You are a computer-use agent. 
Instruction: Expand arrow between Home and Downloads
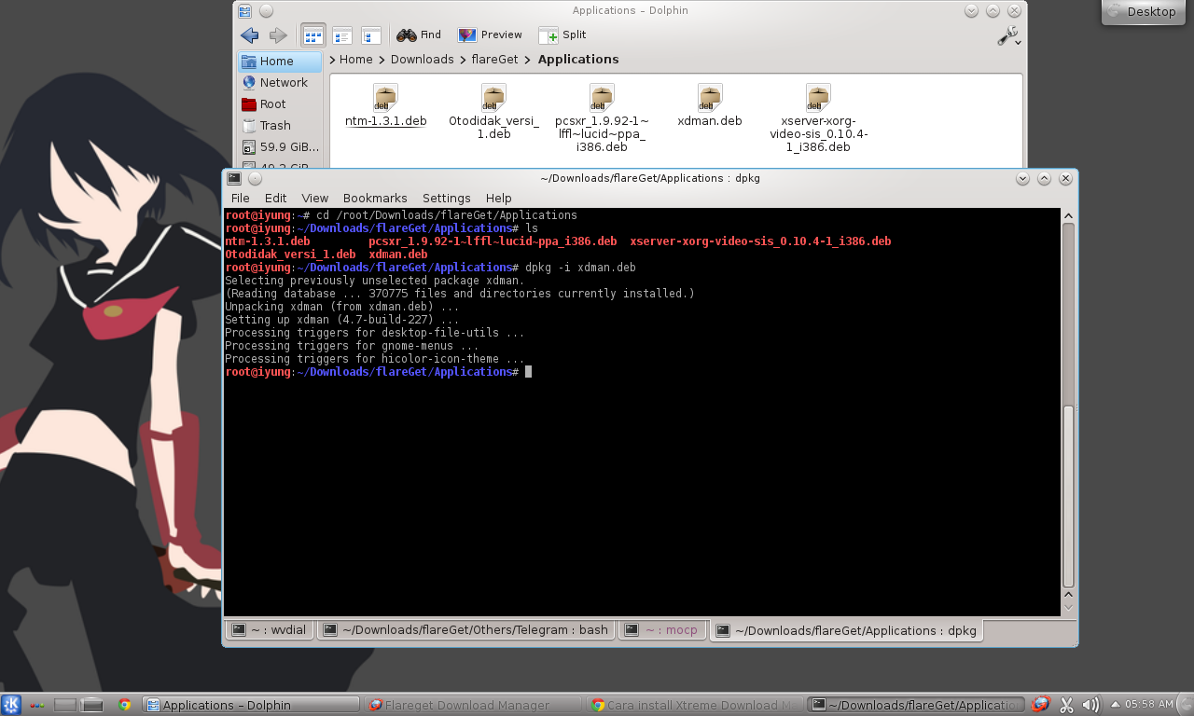pyautogui.click(x=382, y=60)
